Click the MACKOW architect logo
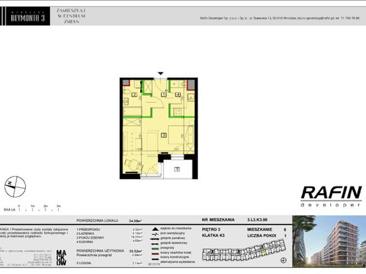Viewport: 366px width, 274px height. pyautogui.click(x=61, y=258)
